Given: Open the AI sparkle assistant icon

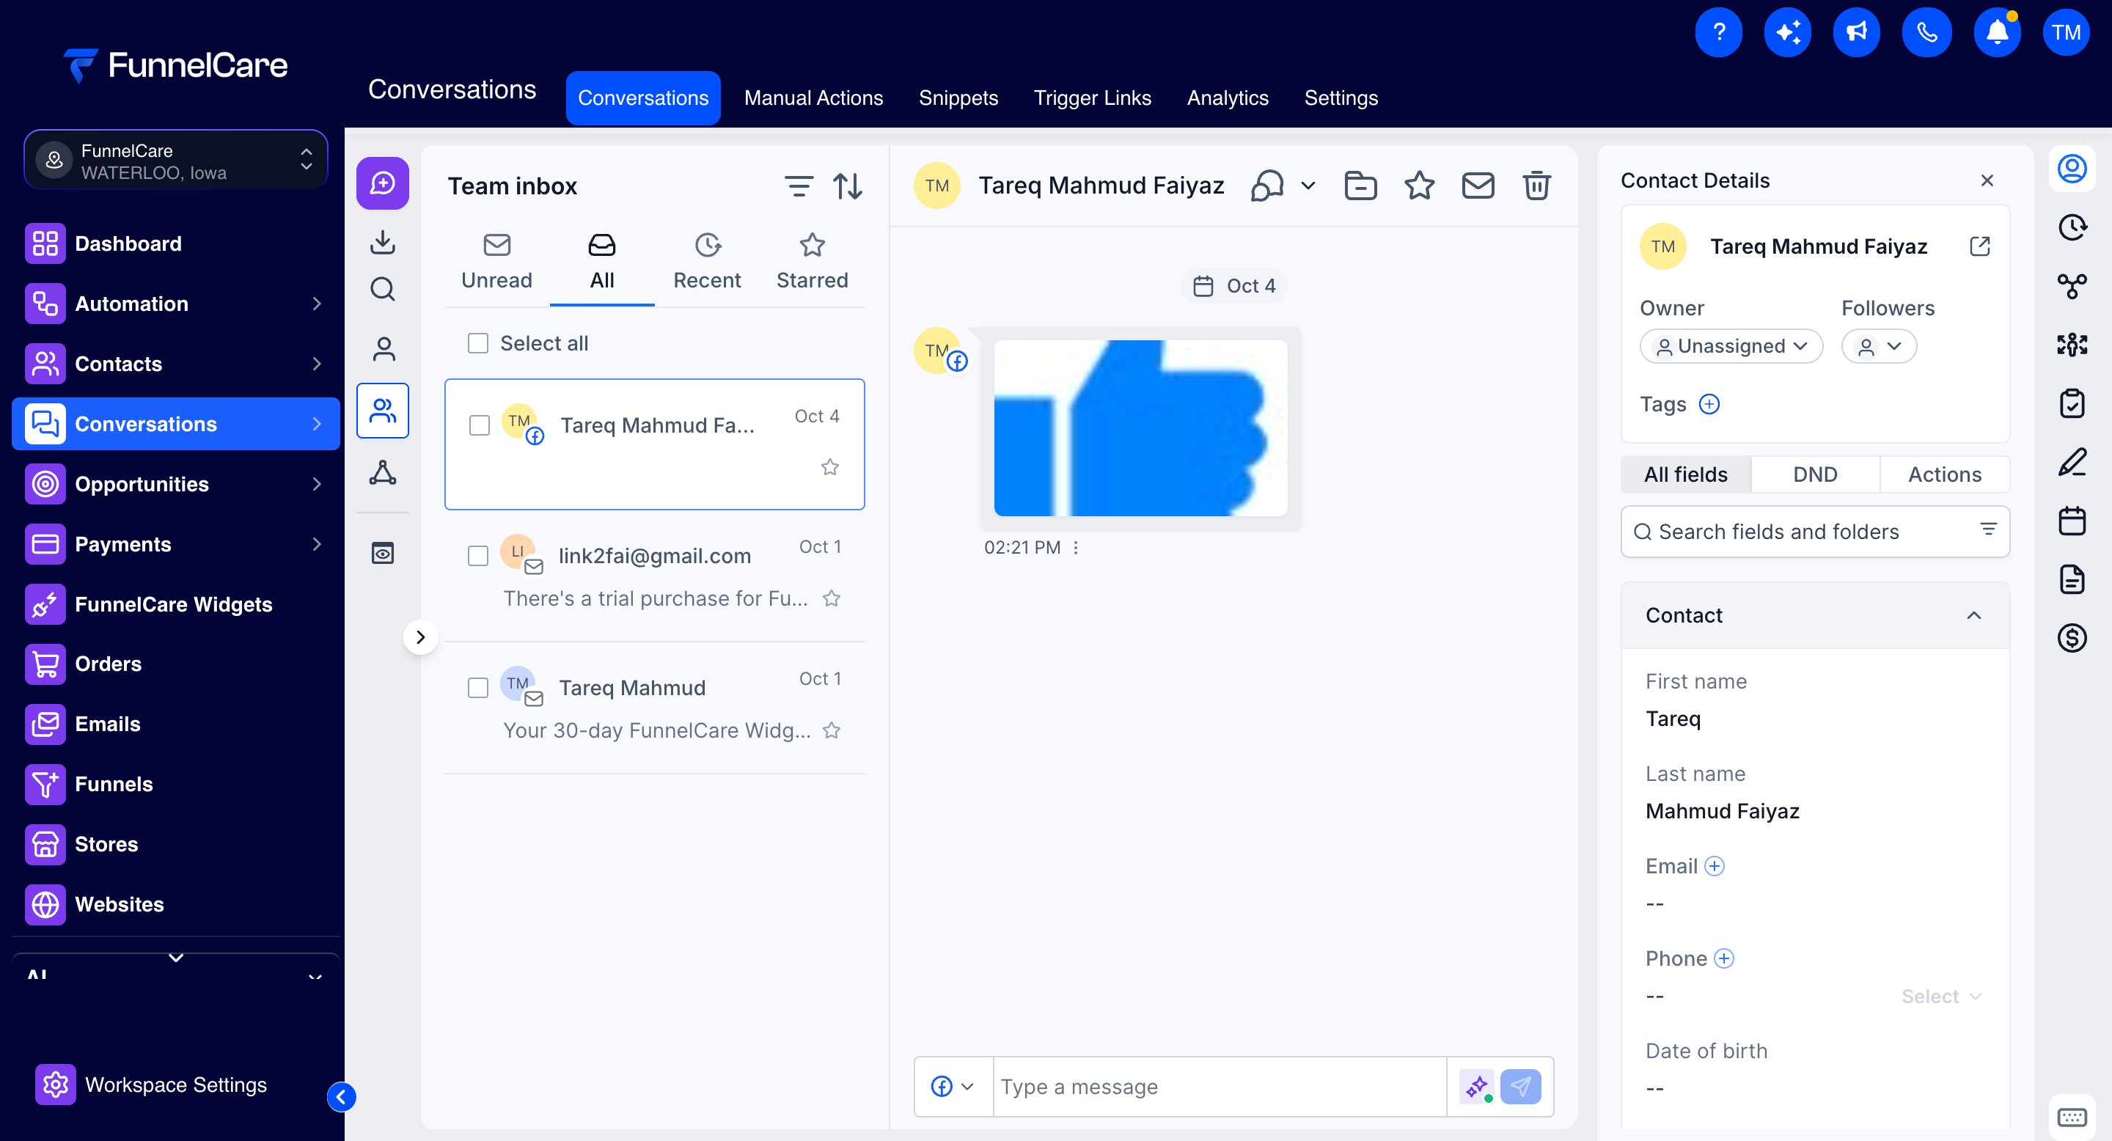Looking at the screenshot, I should [x=1787, y=33].
